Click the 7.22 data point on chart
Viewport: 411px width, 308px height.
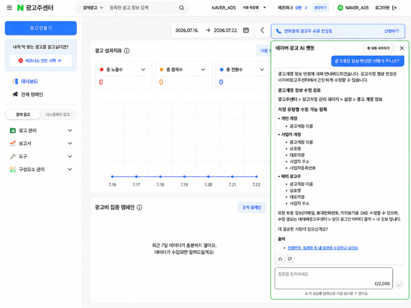point(256,176)
